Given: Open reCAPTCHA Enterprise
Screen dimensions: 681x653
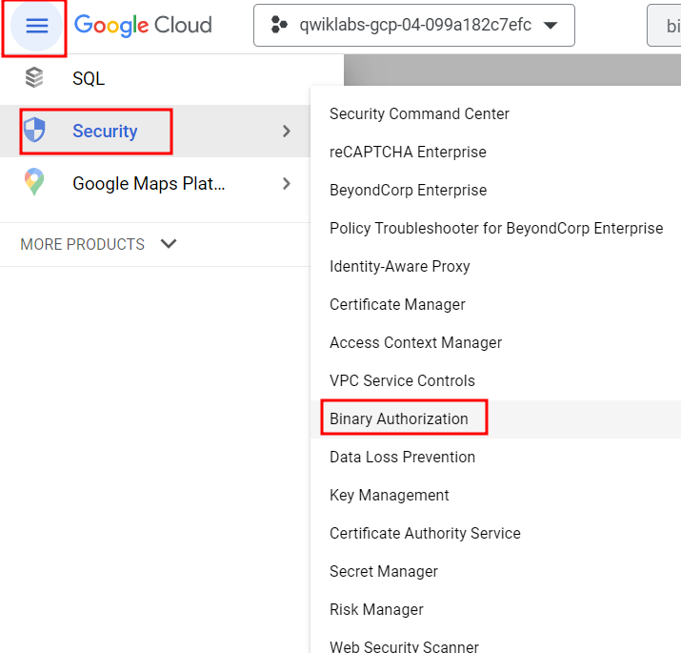Looking at the screenshot, I should [408, 153].
